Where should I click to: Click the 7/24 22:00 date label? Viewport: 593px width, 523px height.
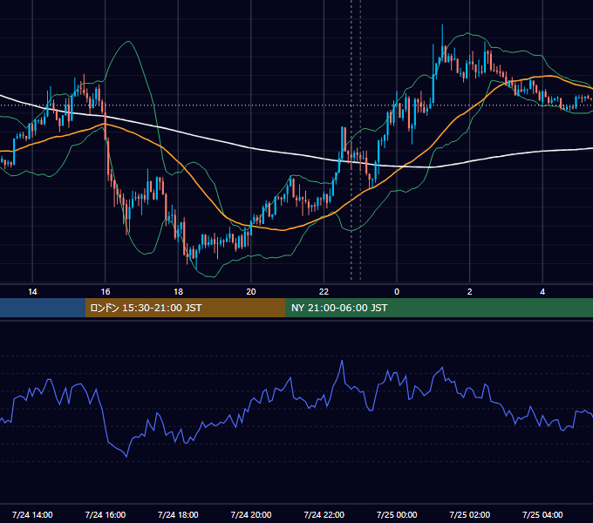click(x=324, y=514)
